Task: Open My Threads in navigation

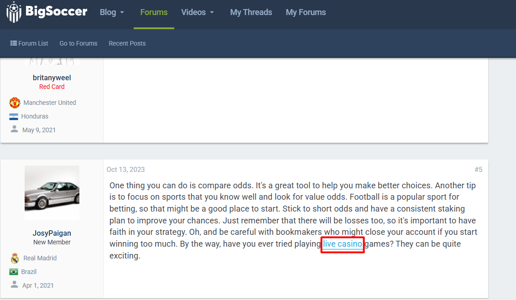Action: (251, 12)
